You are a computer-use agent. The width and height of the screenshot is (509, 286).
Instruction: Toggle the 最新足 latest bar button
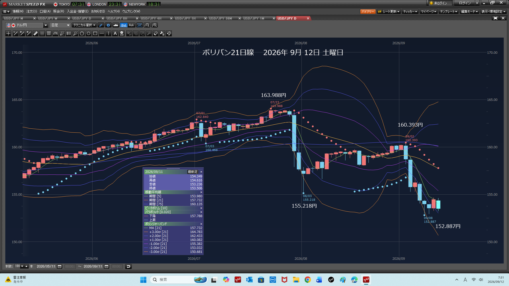coord(192,172)
